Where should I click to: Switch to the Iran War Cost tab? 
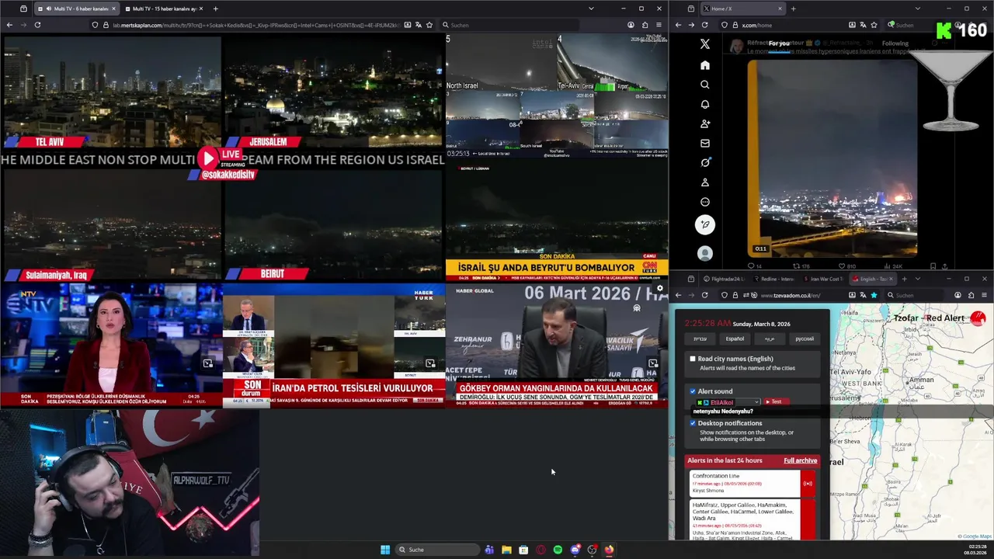tap(824, 279)
